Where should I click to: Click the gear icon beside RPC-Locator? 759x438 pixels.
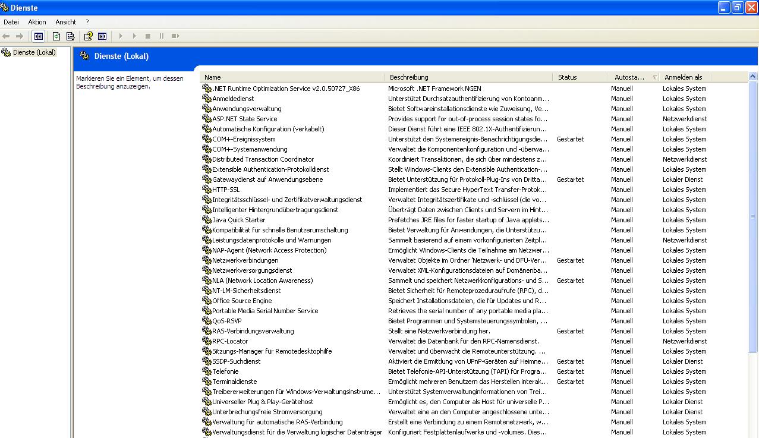[207, 341]
